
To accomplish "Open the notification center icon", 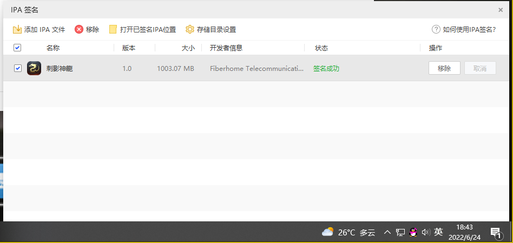I will click(x=496, y=233).
